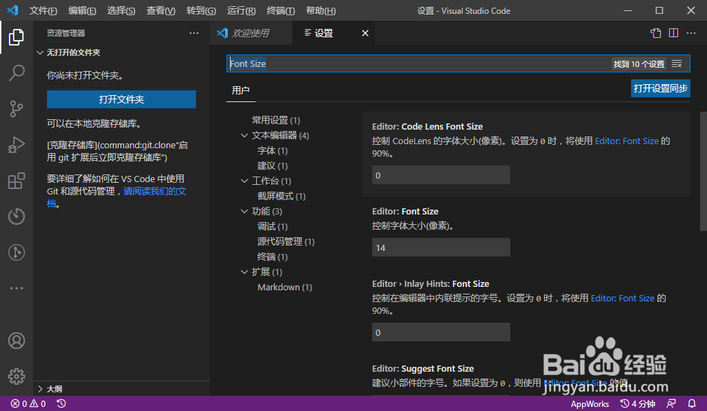The image size is (707, 411).
Task: Open the Search view in activity bar
Action: coord(17,73)
